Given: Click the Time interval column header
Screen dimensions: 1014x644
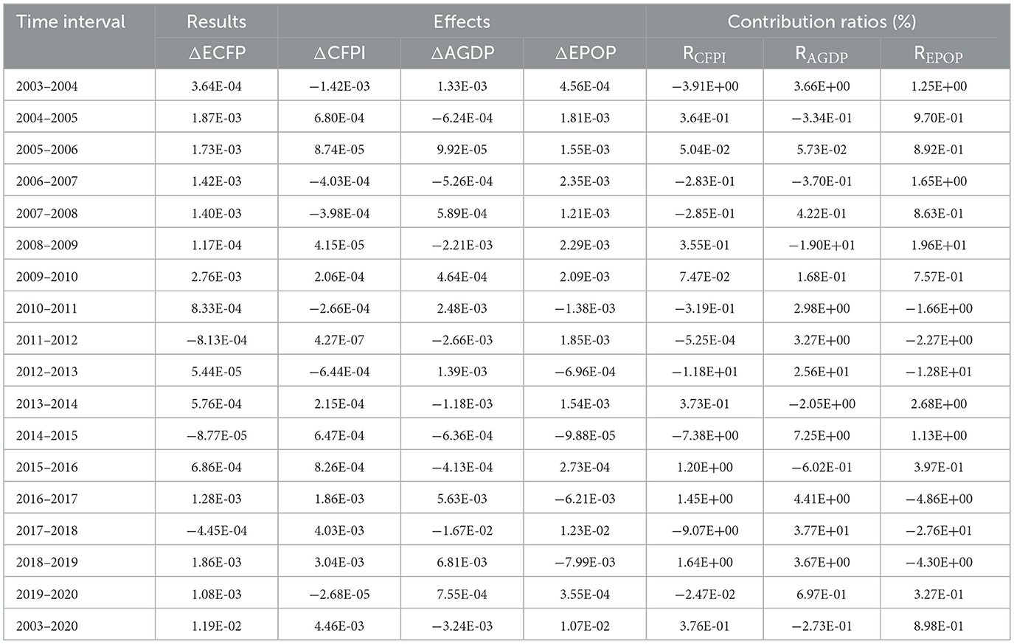Looking at the screenshot, I should coord(71,21).
